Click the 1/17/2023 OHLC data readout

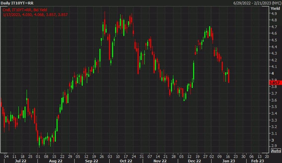pos(35,14)
